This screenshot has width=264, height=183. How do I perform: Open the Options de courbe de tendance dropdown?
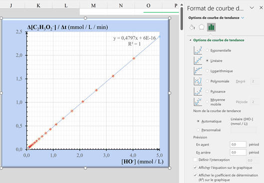[x=243, y=17]
